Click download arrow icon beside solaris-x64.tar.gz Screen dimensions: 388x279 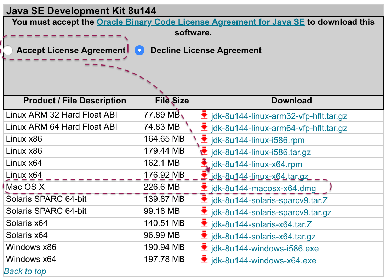(x=204, y=235)
